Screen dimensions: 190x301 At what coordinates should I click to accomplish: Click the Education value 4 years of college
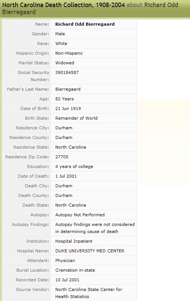coord(74,166)
